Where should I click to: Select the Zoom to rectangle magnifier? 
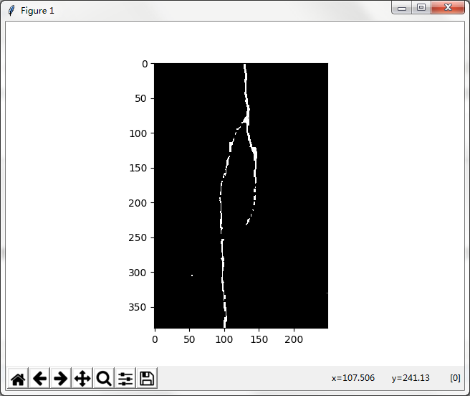pos(104,378)
